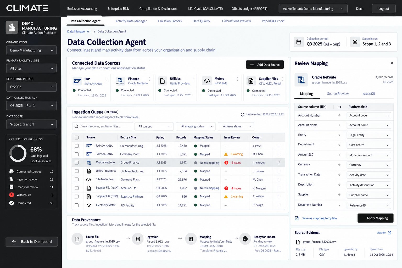
Task: Check the Oracle NetSuite row checkbox
Action: [x=77, y=163]
